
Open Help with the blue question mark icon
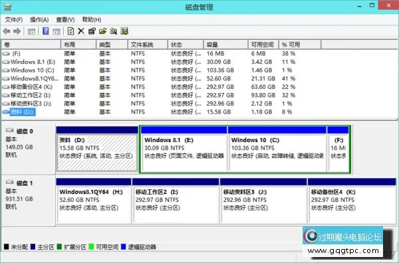[45, 31]
